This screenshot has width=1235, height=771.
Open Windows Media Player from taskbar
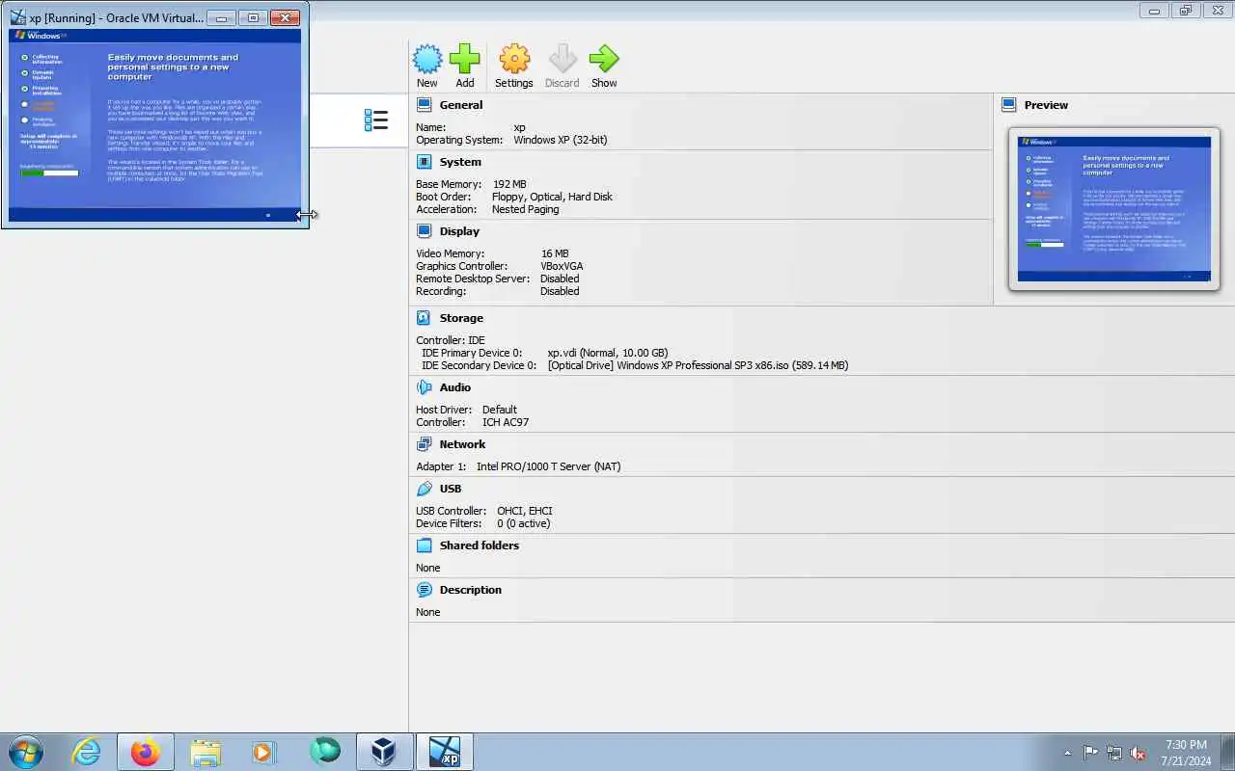264,752
